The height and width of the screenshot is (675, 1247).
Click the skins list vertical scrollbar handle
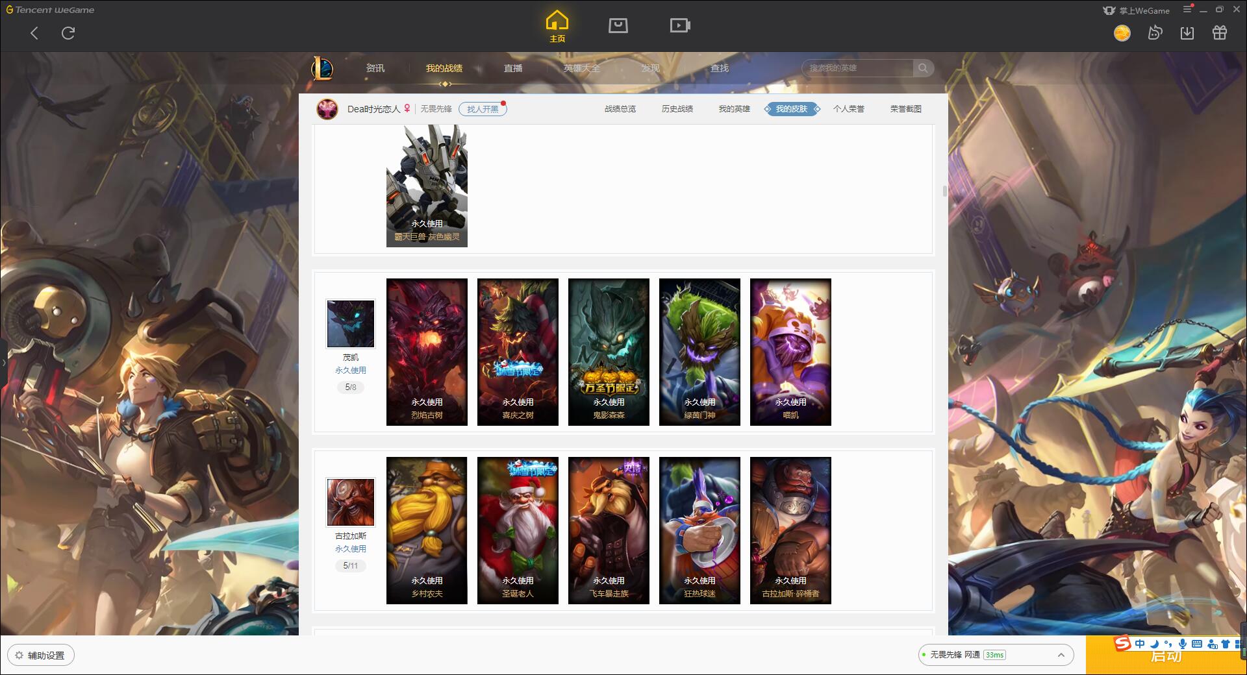pos(944,191)
